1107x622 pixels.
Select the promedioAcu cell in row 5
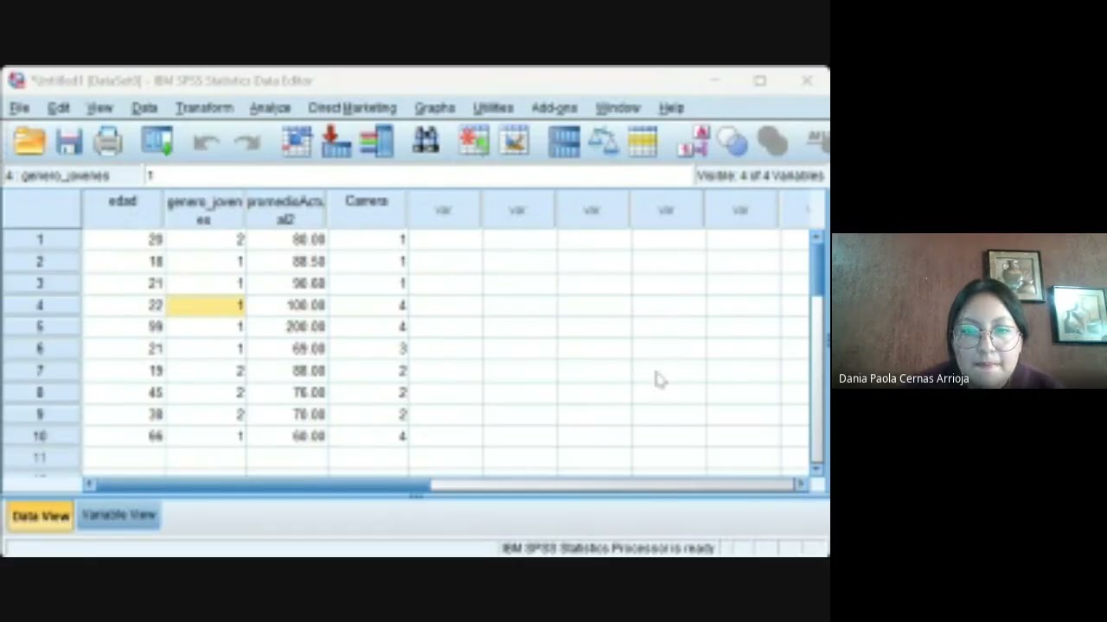286,327
